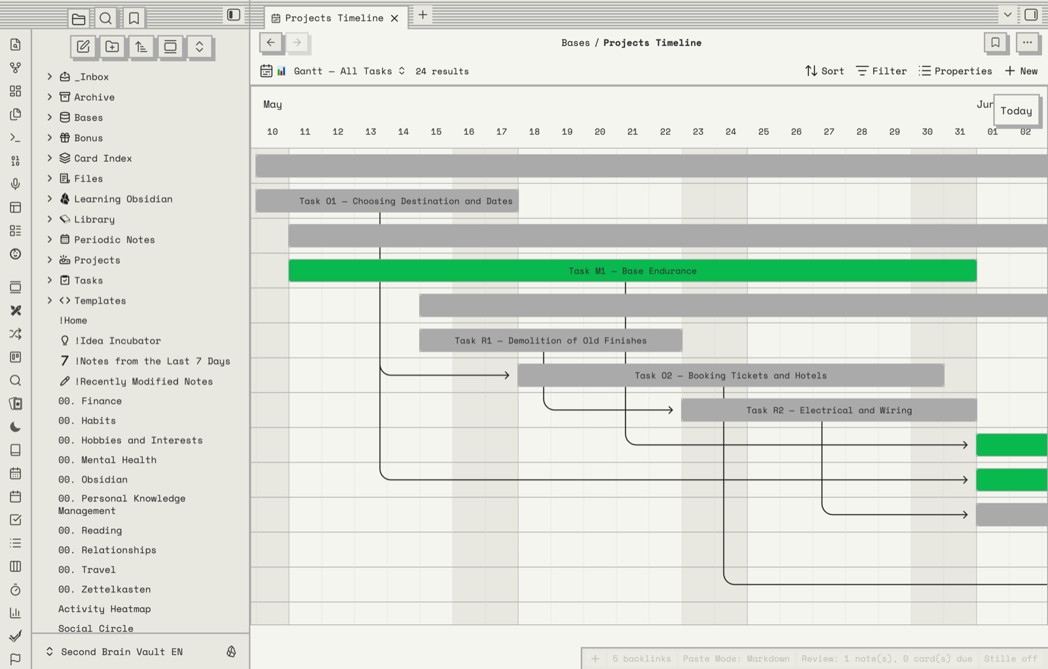Viewport: 1048px width, 669px height.
Task: Open the Second Brain Vault EN switcher
Action: point(115,651)
